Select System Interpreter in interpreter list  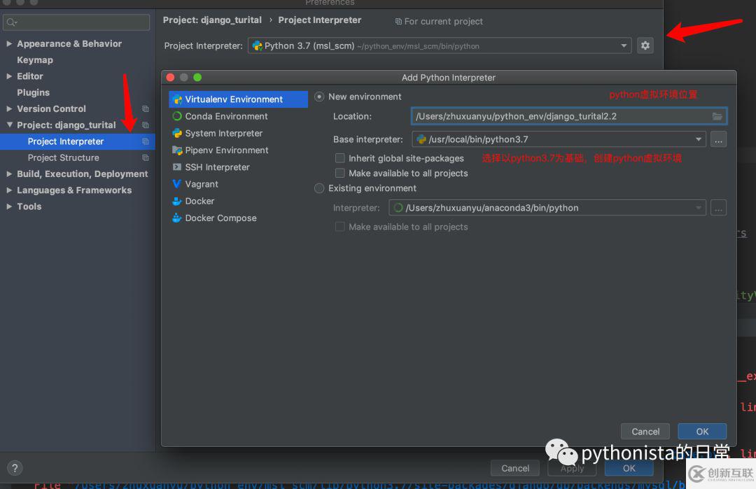click(x=238, y=133)
